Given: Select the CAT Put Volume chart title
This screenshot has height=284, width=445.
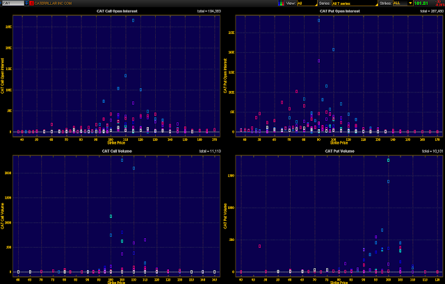Looking at the screenshot, I should coord(340,151).
